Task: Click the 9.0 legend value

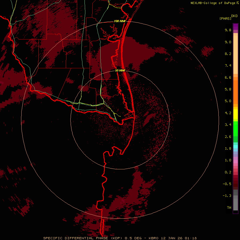Action: tap(228, 42)
